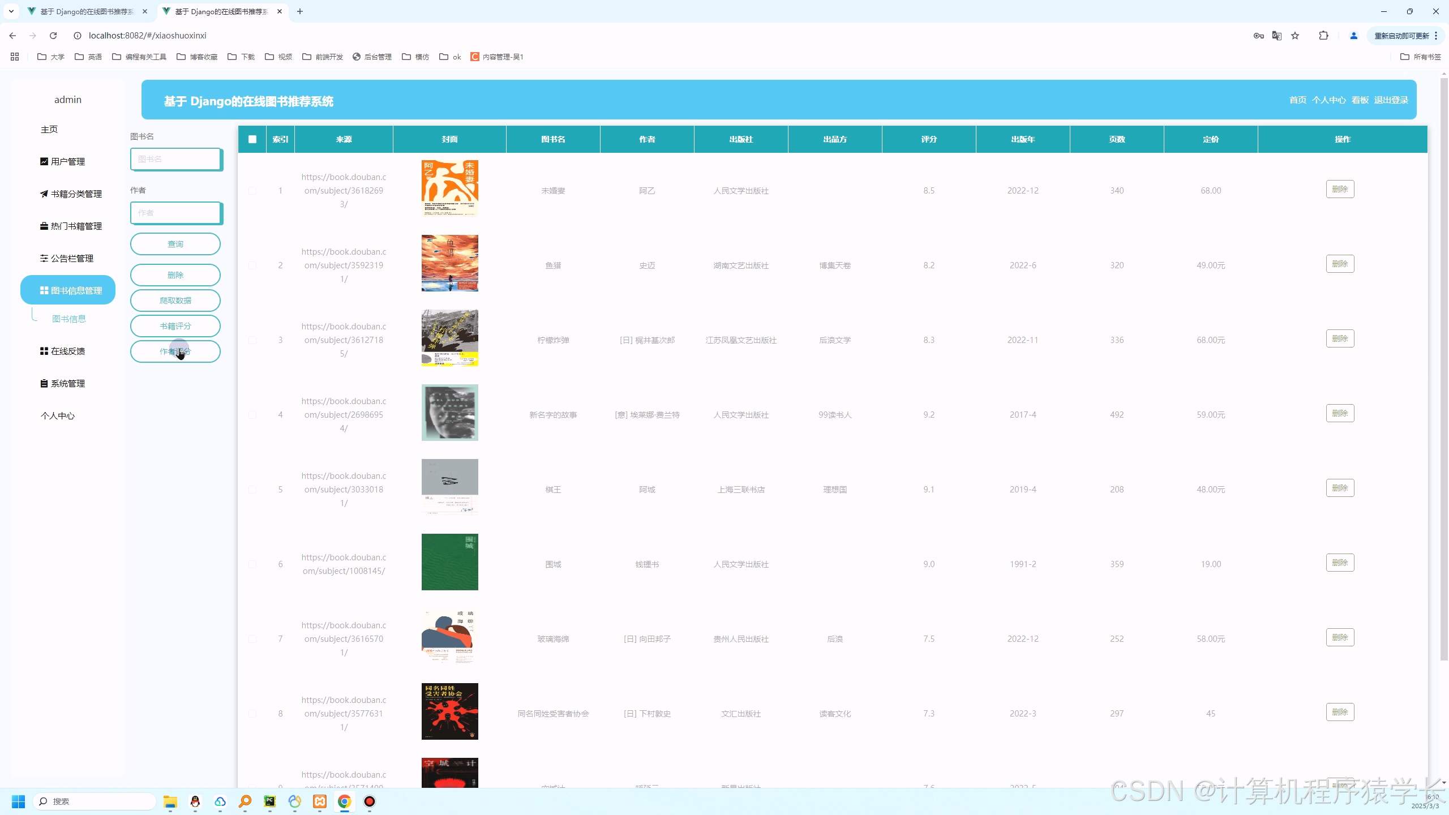
Task: Open QQ penguin app in taskbar
Action: pyautogui.click(x=195, y=801)
